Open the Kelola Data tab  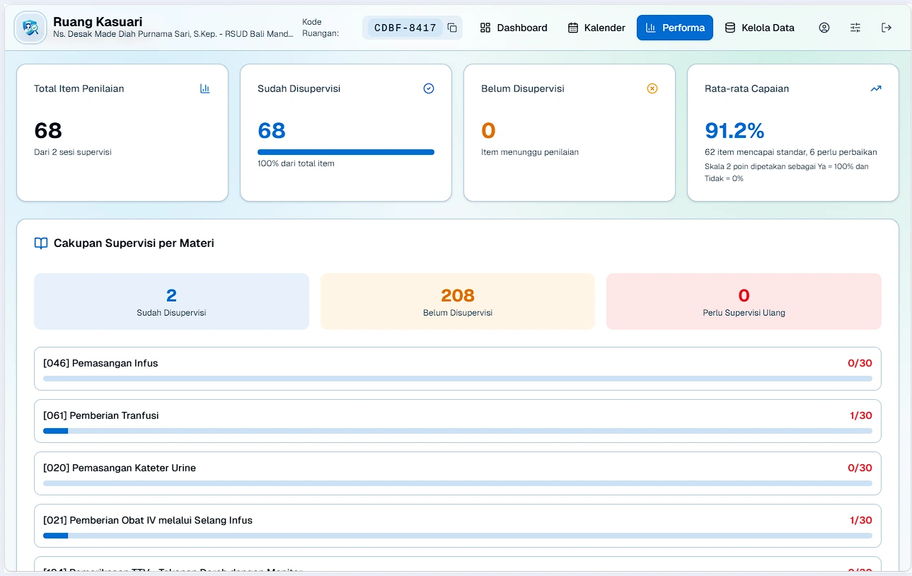(x=760, y=28)
